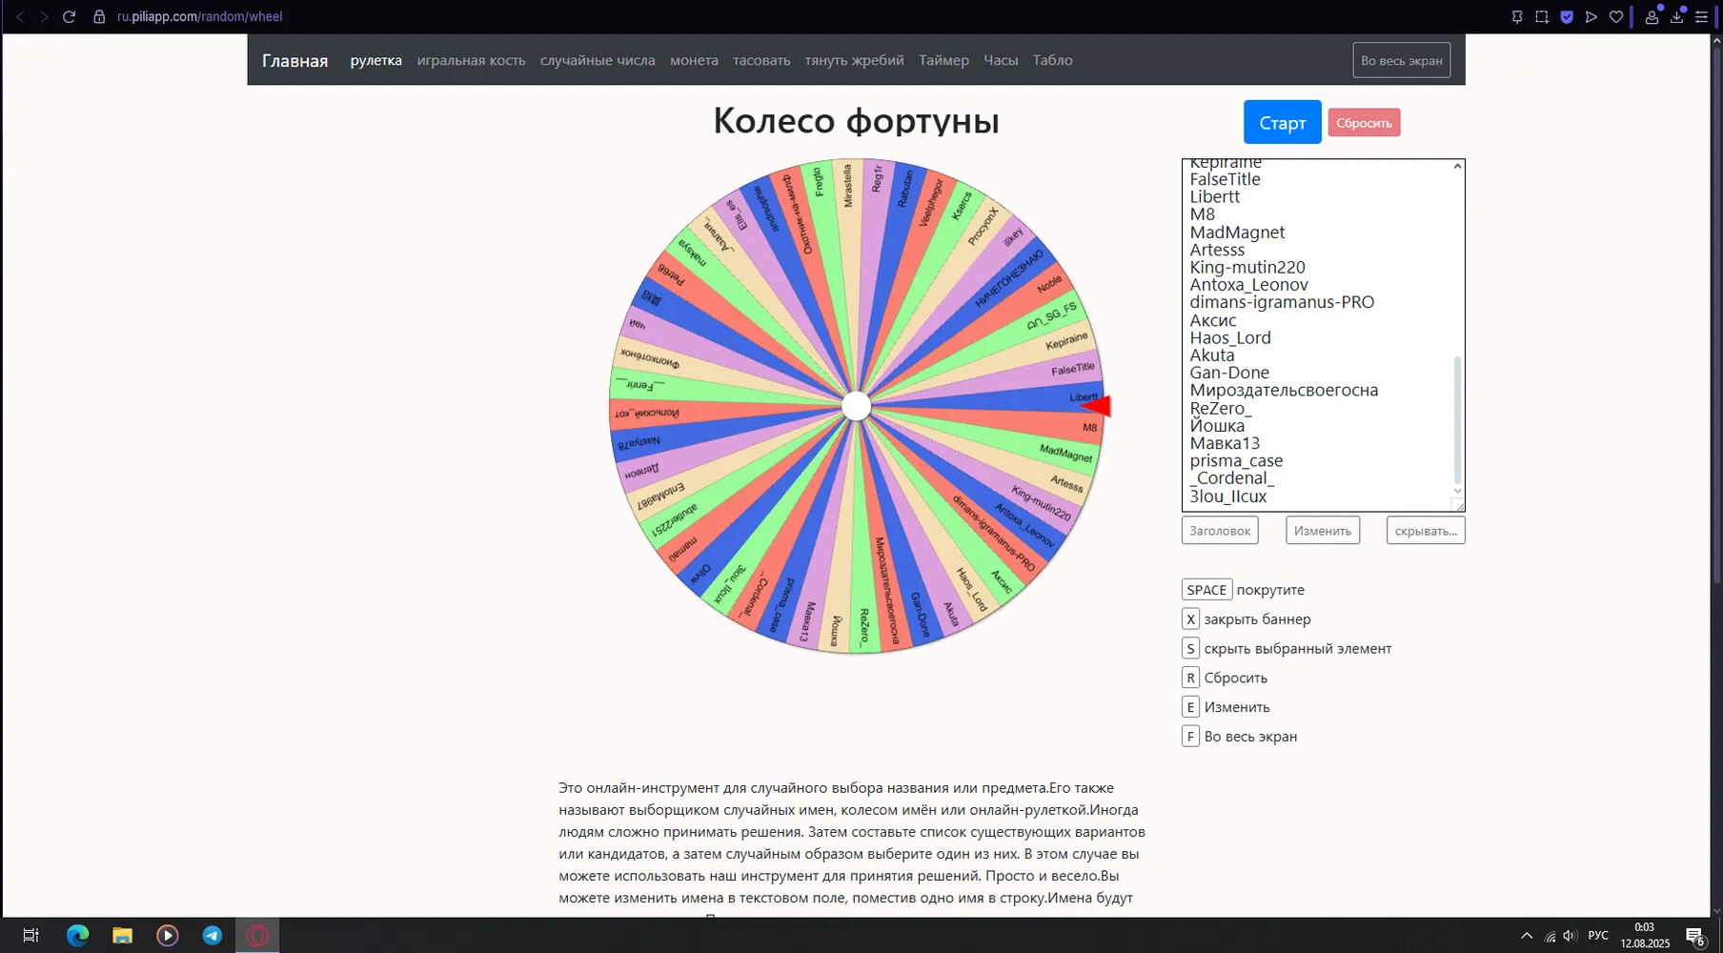The image size is (1723, 953).
Task: Open the Таймер menu item
Action: (x=943, y=60)
